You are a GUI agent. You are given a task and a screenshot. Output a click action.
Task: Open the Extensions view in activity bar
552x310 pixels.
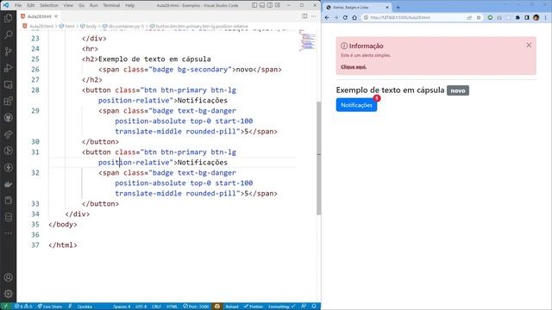(x=8, y=102)
